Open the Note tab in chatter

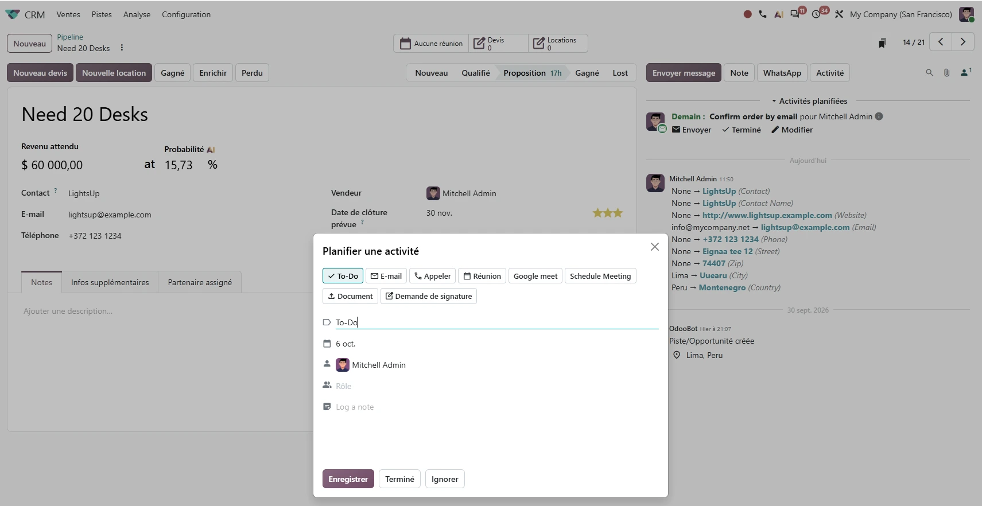click(739, 73)
